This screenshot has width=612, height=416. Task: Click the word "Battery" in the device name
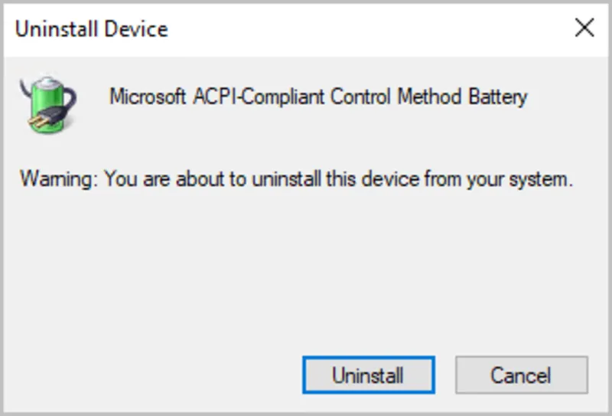click(x=498, y=97)
